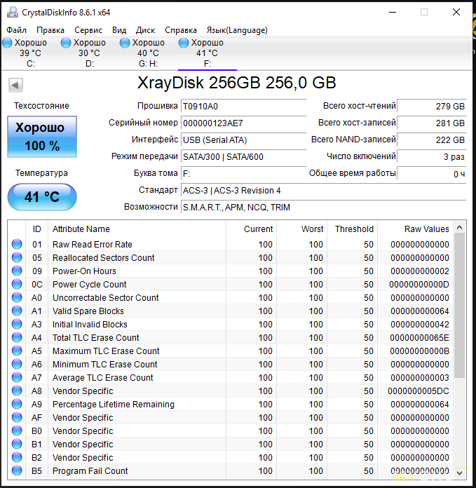Screen dimensions: 476x488
Task: Select disk C: status orb at 39 °C
Action: coord(7,43)
